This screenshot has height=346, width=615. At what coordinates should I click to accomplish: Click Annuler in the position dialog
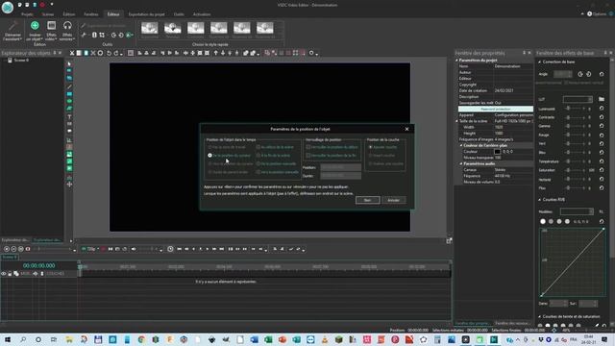pos(393,200)
